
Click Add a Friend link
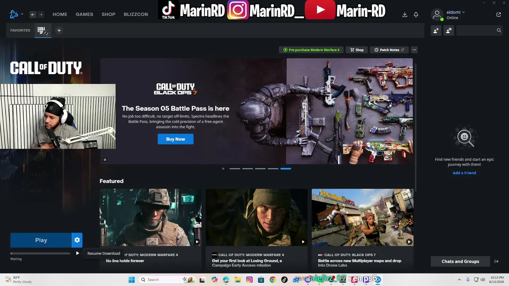(464, 173)
